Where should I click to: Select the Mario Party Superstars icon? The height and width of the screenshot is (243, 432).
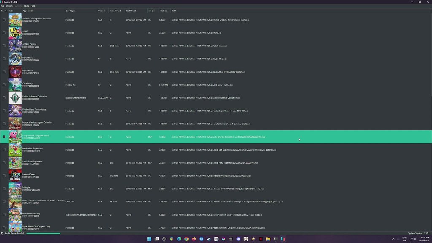tap(15, 163)
